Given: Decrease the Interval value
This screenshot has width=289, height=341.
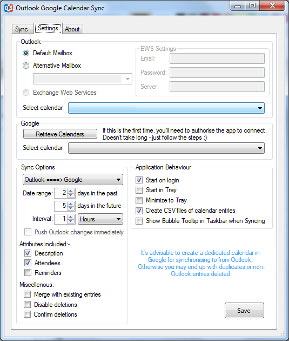Looking at the screenshot, I should [x=71, y=221].
